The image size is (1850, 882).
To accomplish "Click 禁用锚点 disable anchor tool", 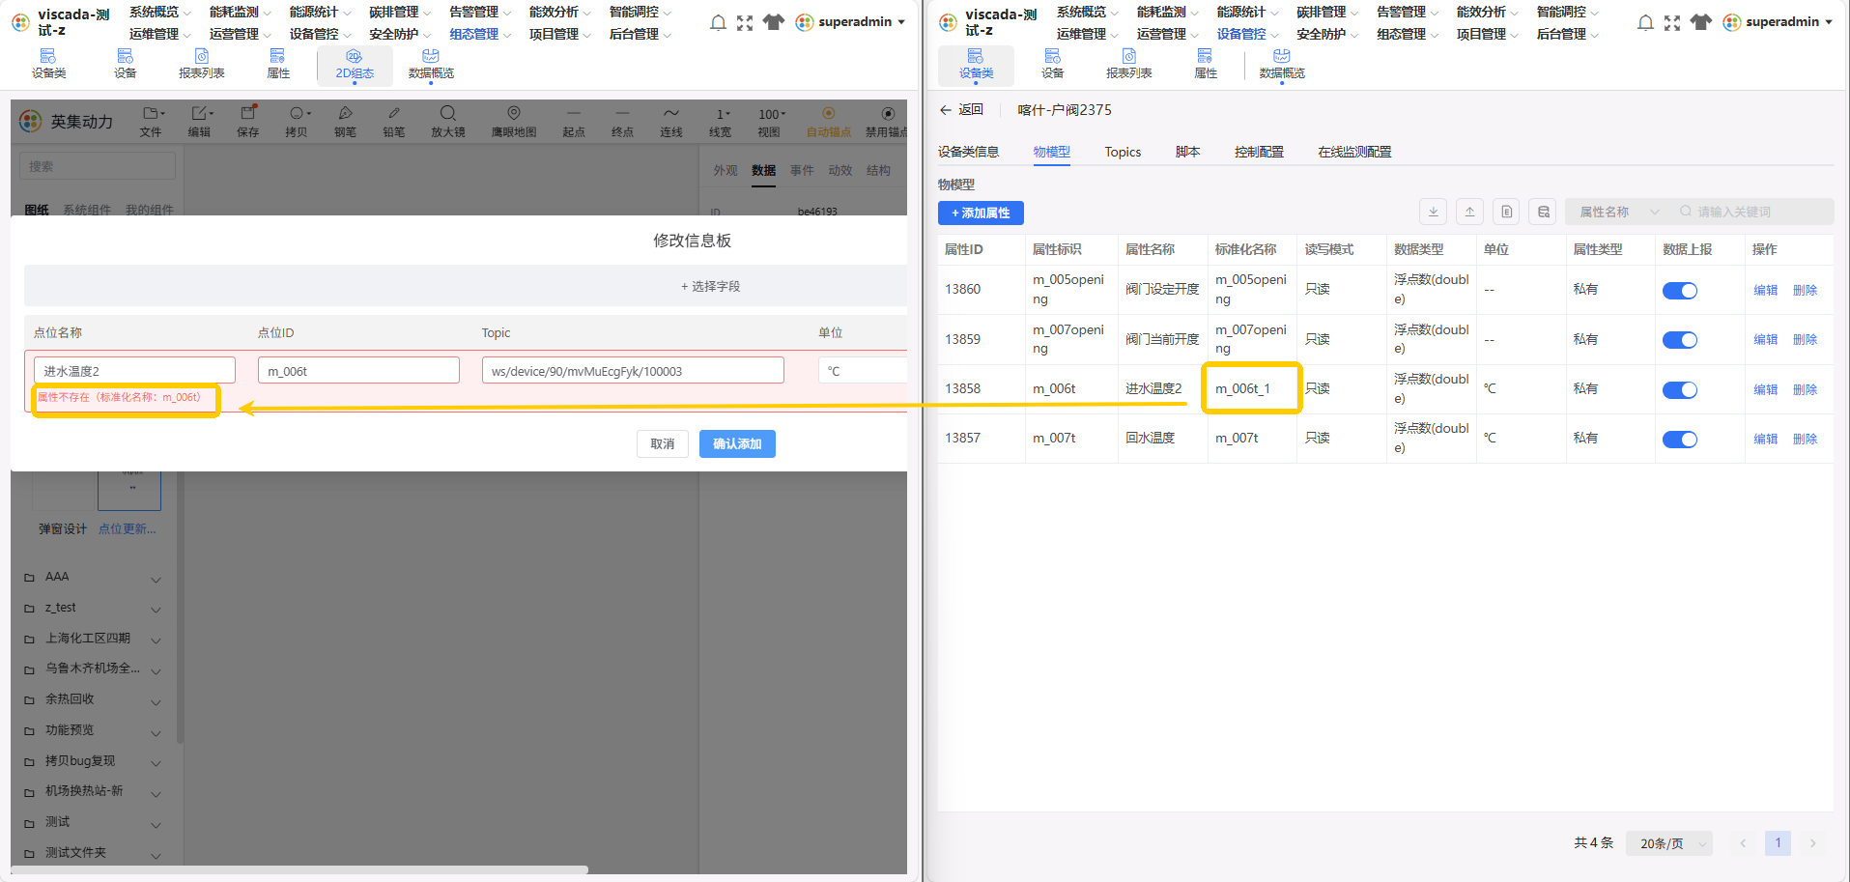I will pos(886,122).
